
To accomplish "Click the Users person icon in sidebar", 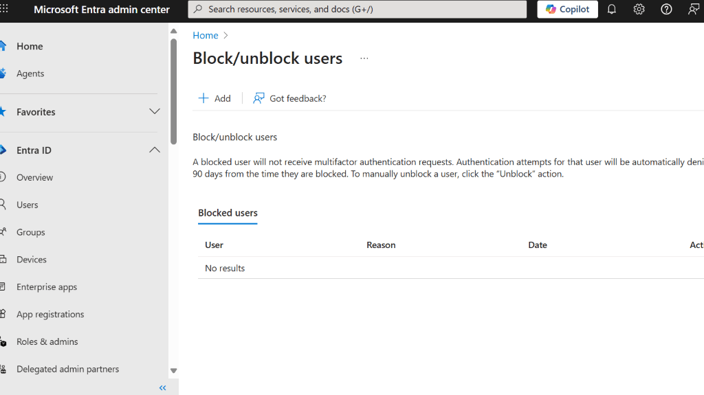I will 3,205.
